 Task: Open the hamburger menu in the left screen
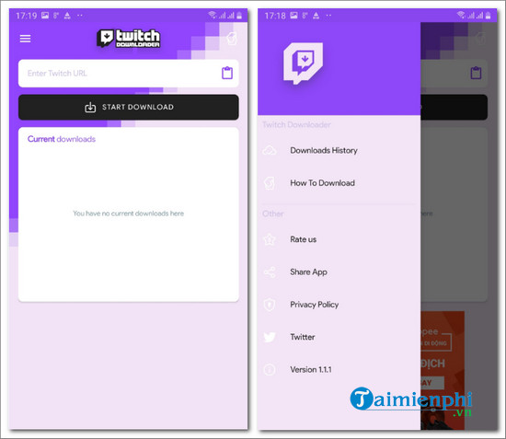click(x=25, y=39)
